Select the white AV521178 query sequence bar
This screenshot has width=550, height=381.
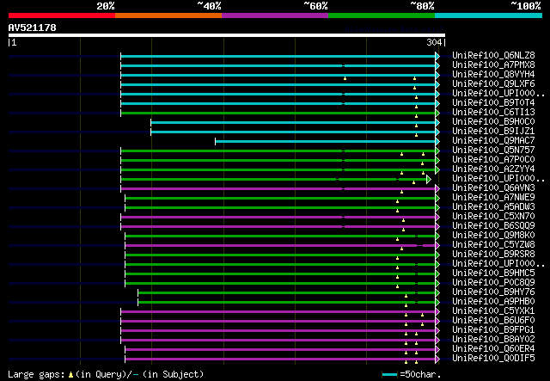click(x=227, y=35)
